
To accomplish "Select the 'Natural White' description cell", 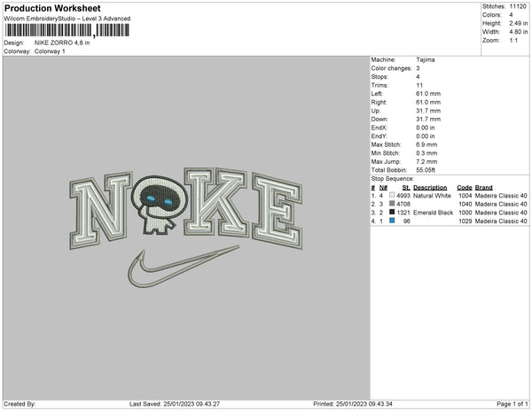I will [432, 196].
